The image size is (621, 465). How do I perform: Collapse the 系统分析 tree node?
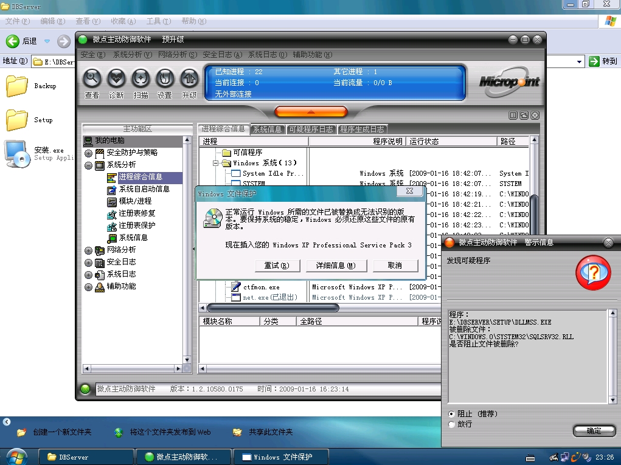coord(88,165)
